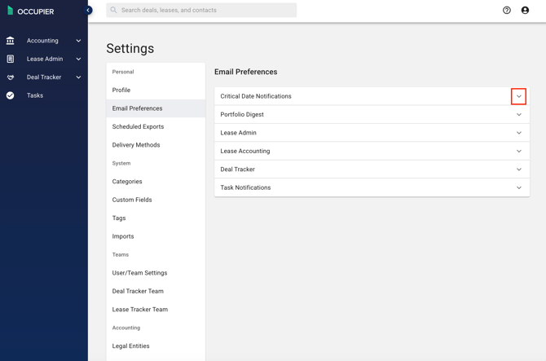This screenshot has width=546, height=361.
Task: Select Email Preferences in settings menu
Action: (156, 108)
